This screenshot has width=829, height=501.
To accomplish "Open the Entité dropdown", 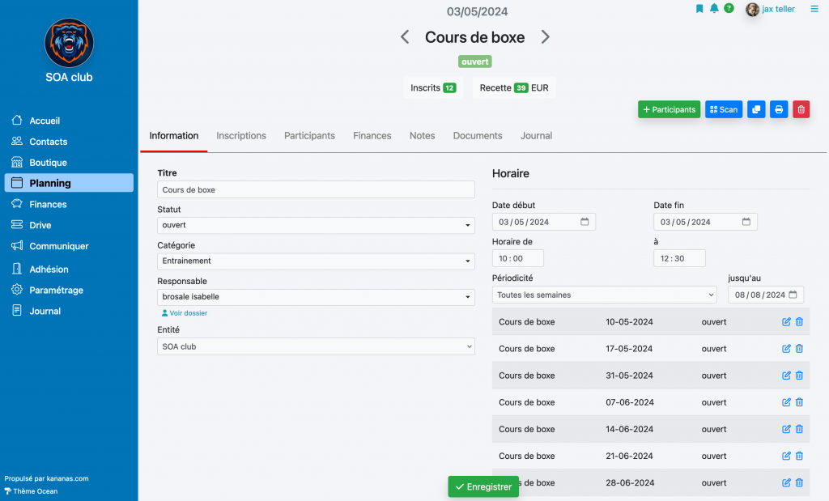I will point(316,346).
